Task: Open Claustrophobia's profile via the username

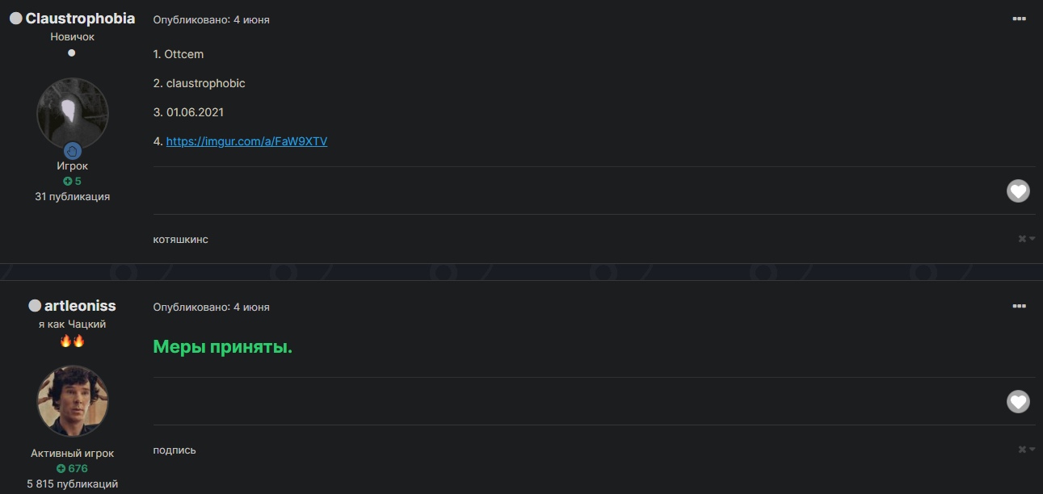Action: coord(80,19)
